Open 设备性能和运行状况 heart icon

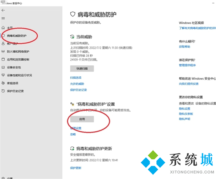coord(3,75)
